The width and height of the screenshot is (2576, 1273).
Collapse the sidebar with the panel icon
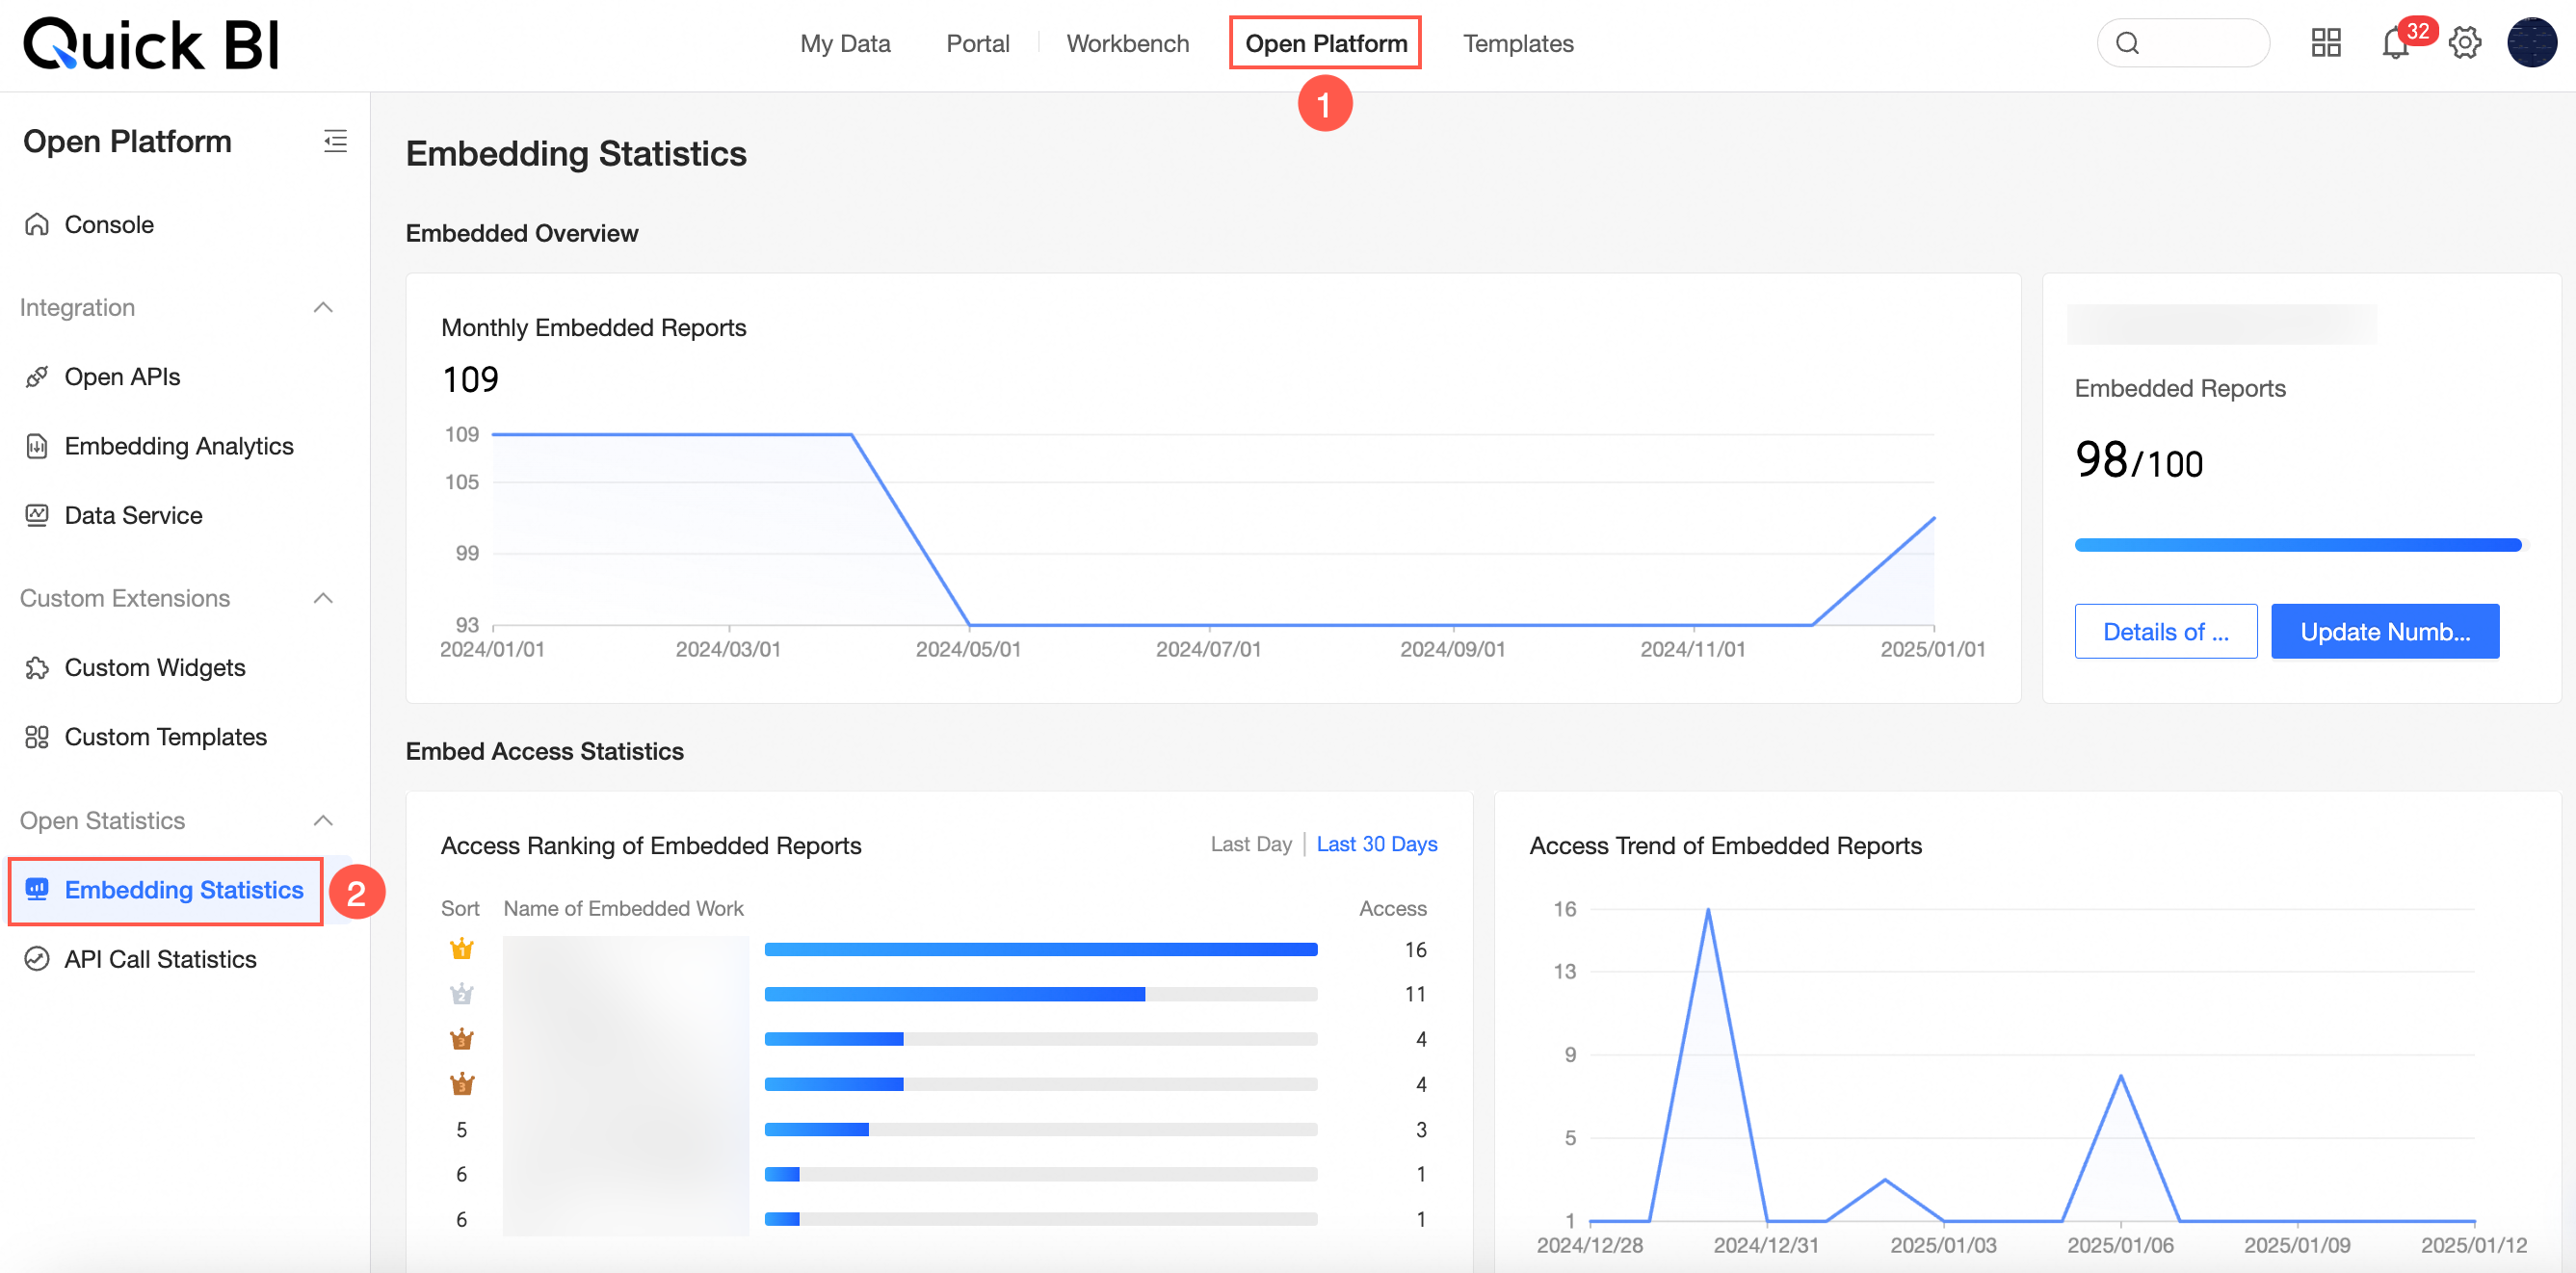335,141
